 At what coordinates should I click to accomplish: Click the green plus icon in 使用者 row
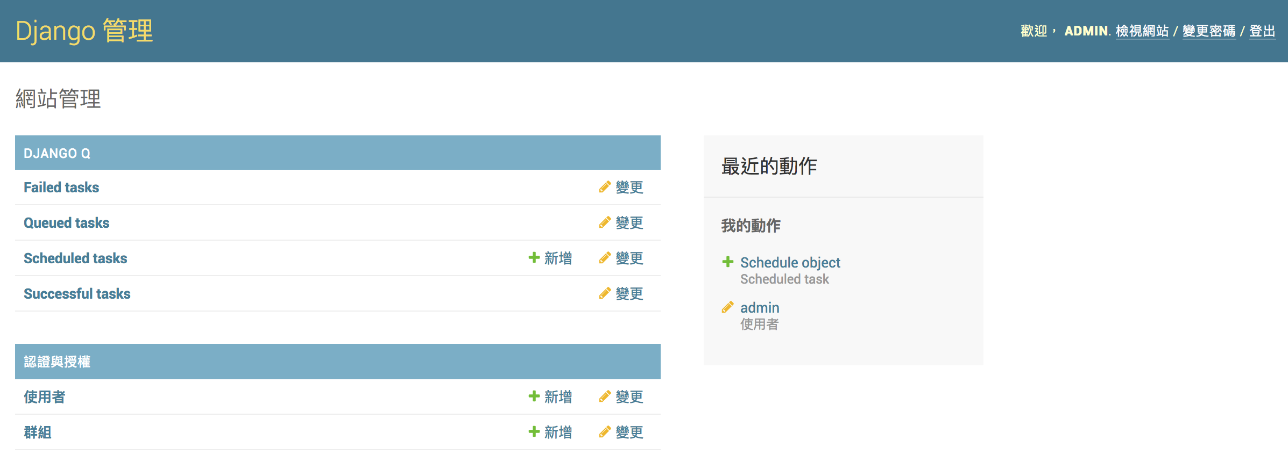tap(534, 396)
